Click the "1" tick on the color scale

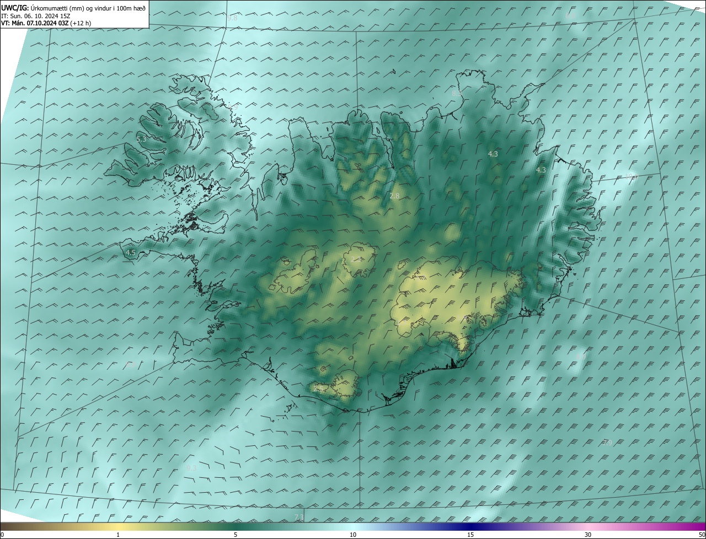tap(118, 535)
